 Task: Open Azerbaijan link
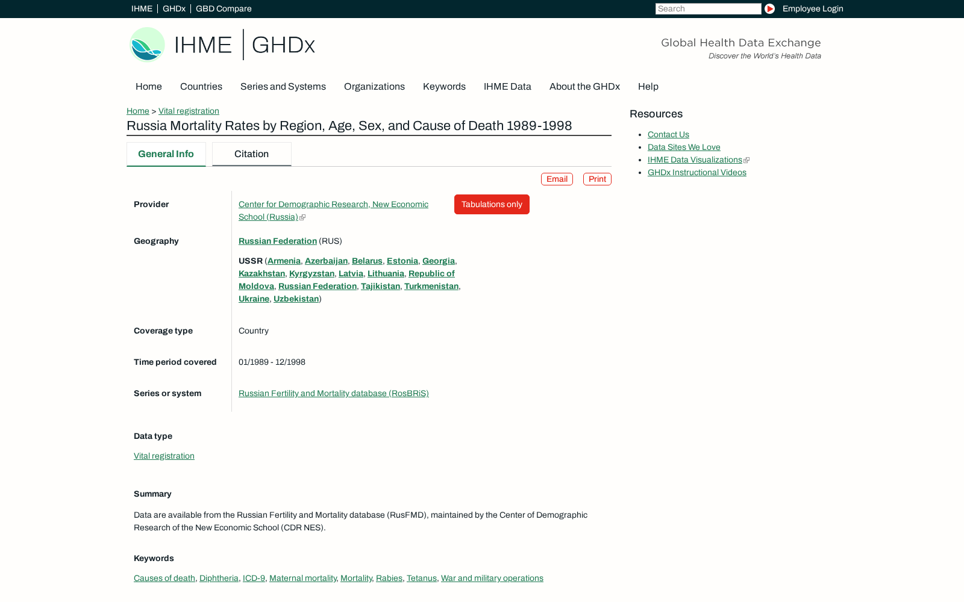(x=326, y=261)
